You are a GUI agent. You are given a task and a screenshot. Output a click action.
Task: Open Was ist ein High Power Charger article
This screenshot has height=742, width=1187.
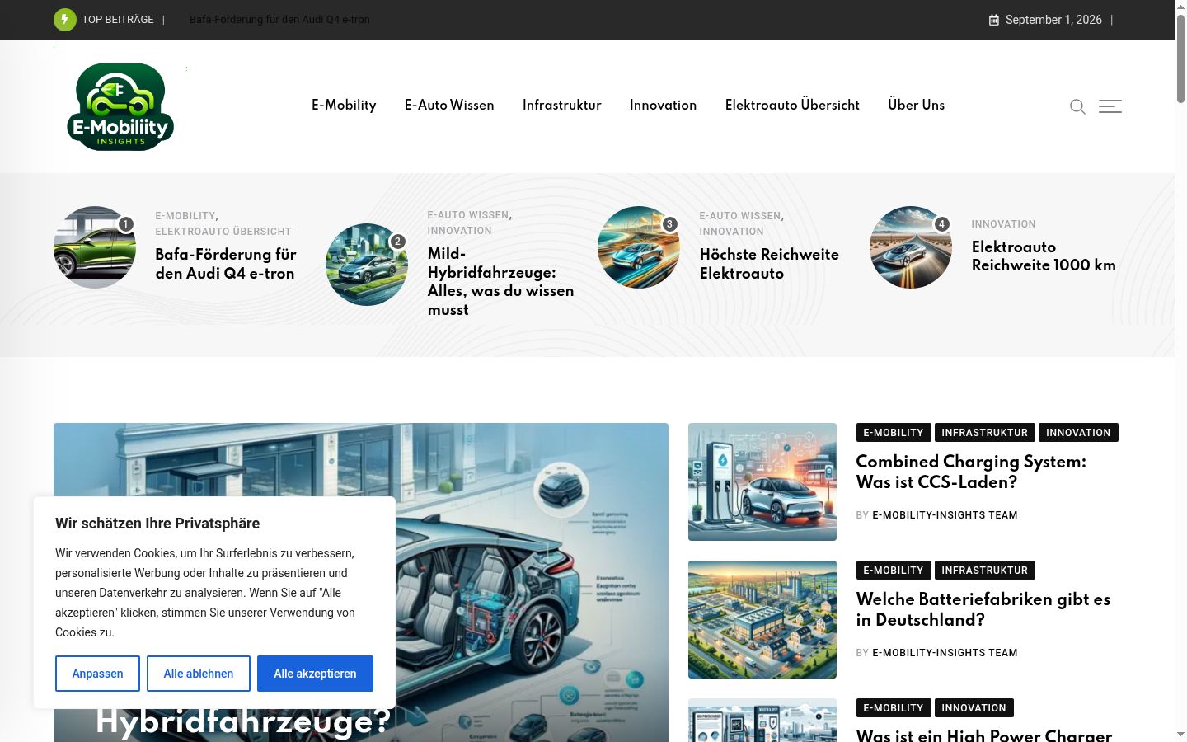984,735
